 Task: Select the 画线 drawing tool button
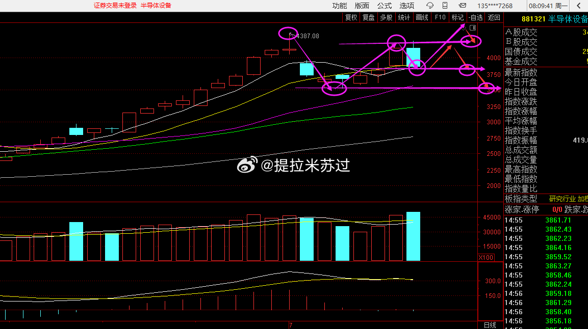(422, 18)
